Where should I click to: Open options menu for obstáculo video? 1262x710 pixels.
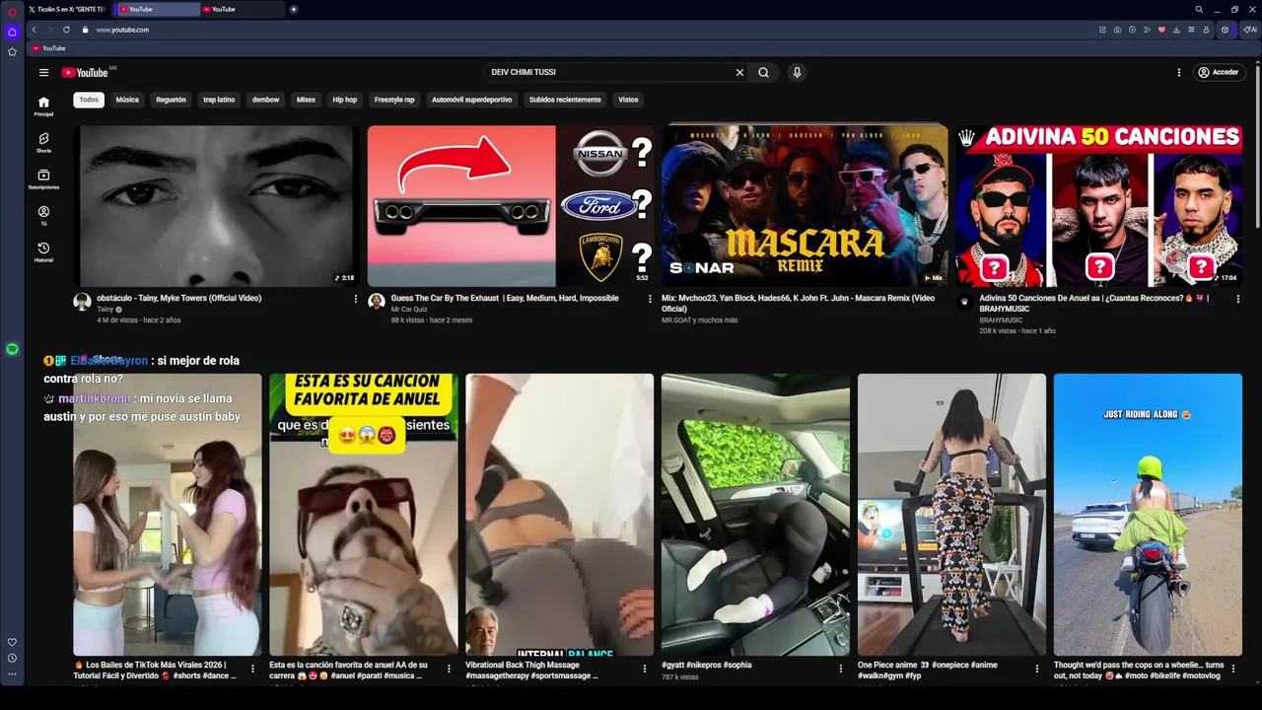(356, 299)
